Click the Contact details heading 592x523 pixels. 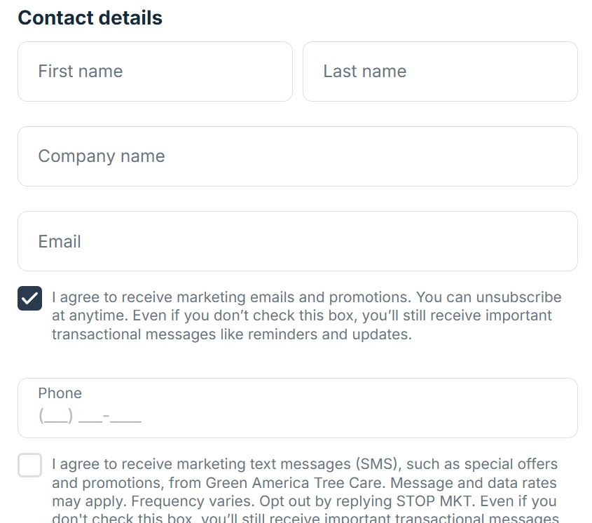point(90,18)
